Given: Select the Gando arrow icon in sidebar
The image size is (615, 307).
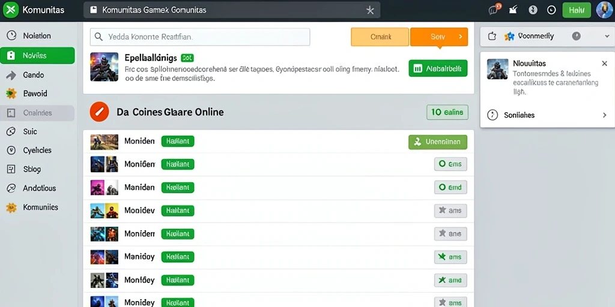Looking at the screenshot, I should (x=11, y=75).
